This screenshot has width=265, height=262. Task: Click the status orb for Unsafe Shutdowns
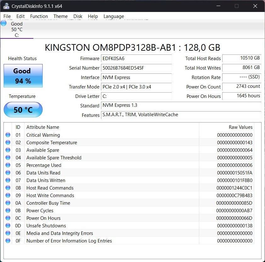pyautogui.click(x=8, y=225)
